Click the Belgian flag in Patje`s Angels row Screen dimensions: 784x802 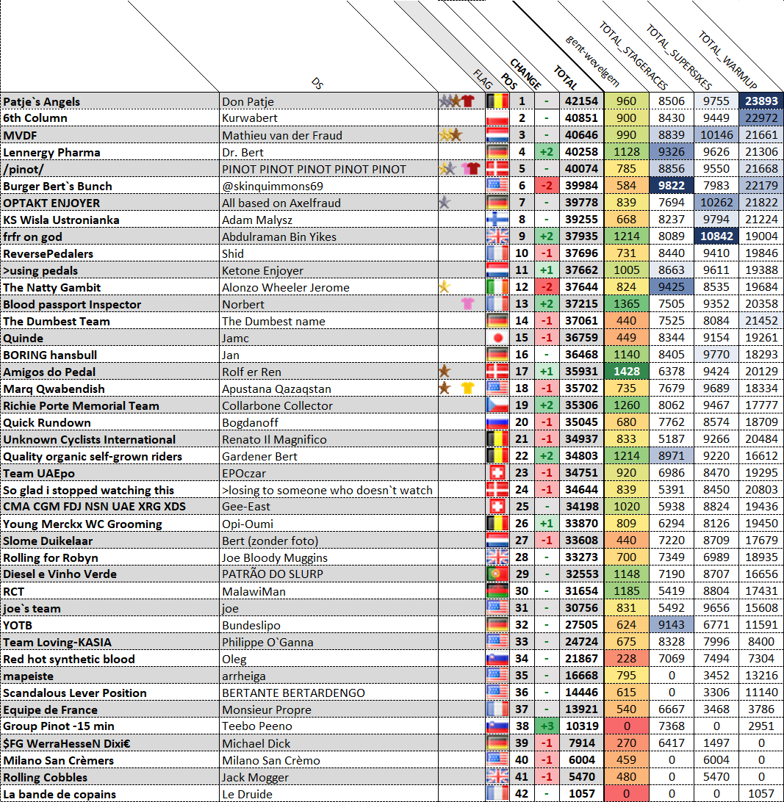497,101
